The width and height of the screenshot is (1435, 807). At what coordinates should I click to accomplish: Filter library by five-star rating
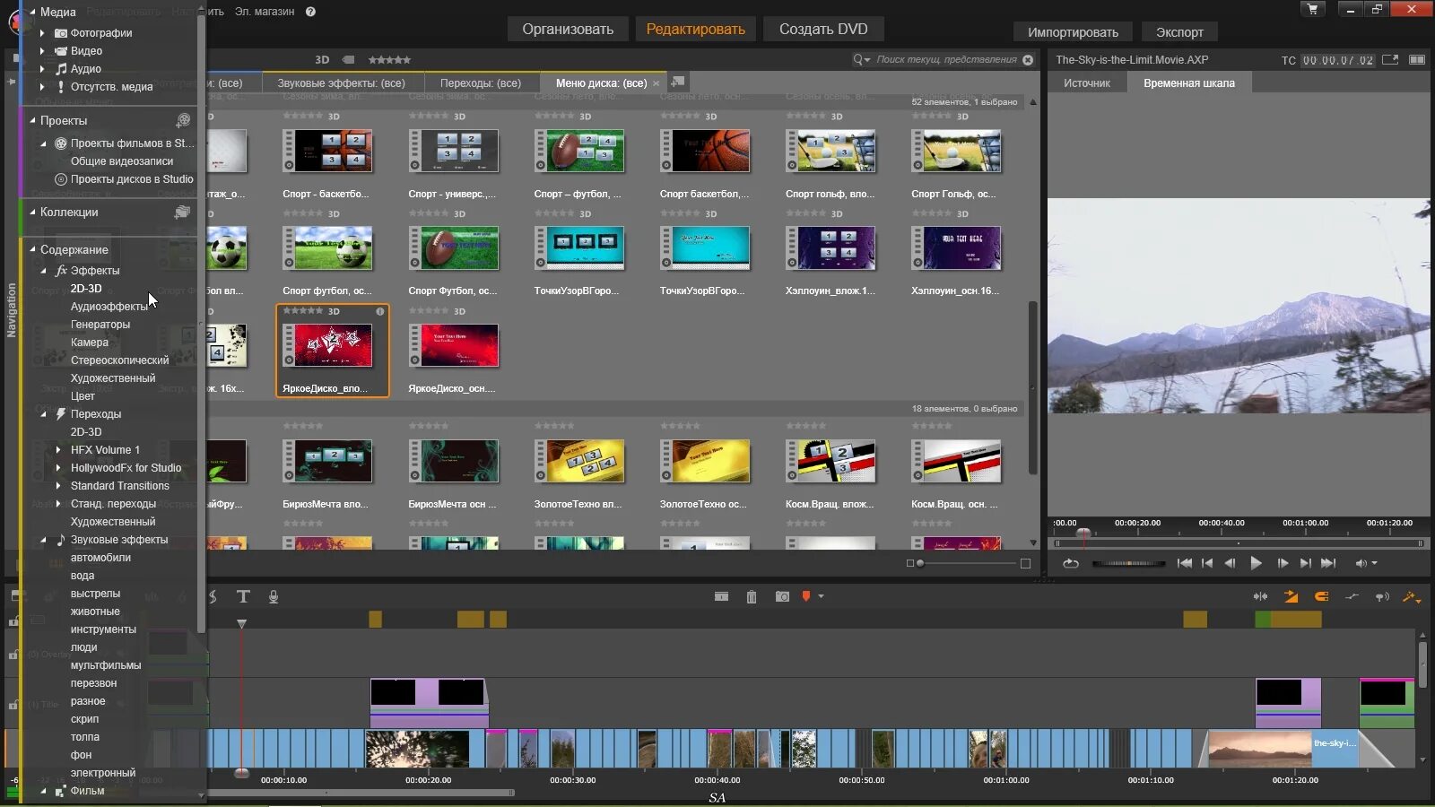click(x=389, y=60)
